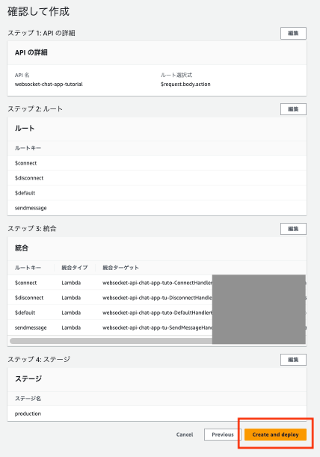The image size is (320, 457).
Task: Click ステージ名 column label
Action: coord(28,399)
